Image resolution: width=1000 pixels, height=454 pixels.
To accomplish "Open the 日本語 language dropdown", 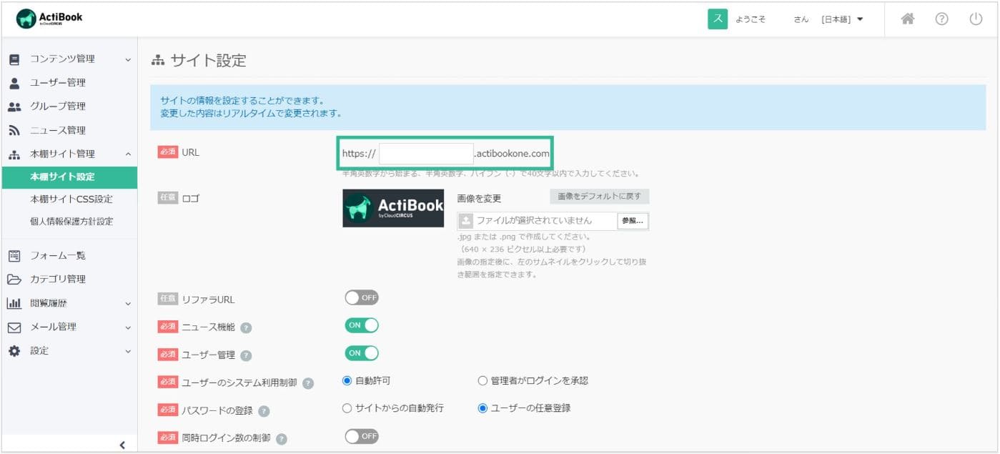I will pyautogui.click(x=842, y=19).
